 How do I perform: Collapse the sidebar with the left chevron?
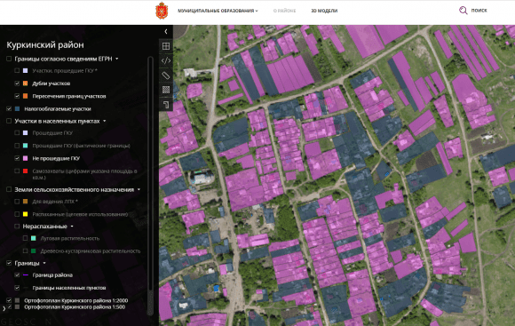[x=166, y=32]
